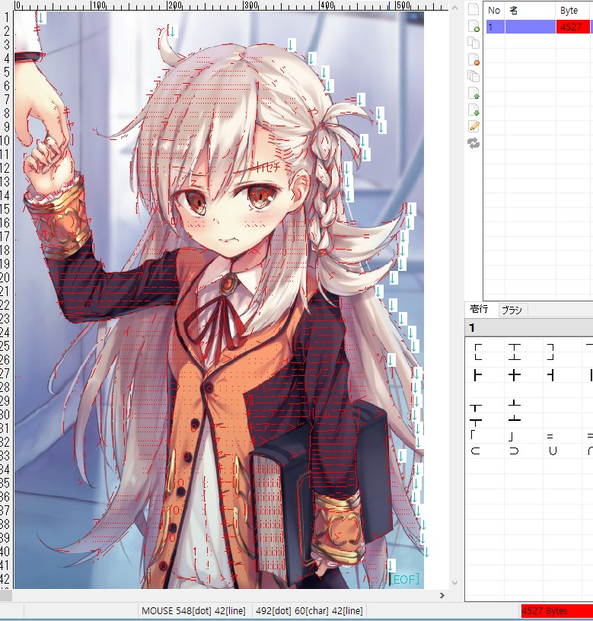Click the blank new page icon

[x=473, y=10]
